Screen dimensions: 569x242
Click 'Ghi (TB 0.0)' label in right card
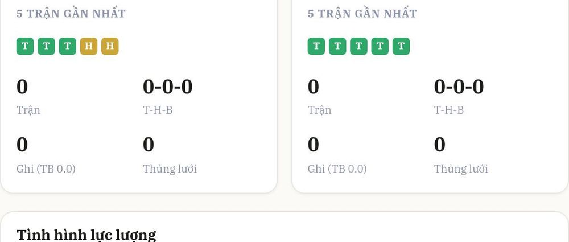(337, 169)
